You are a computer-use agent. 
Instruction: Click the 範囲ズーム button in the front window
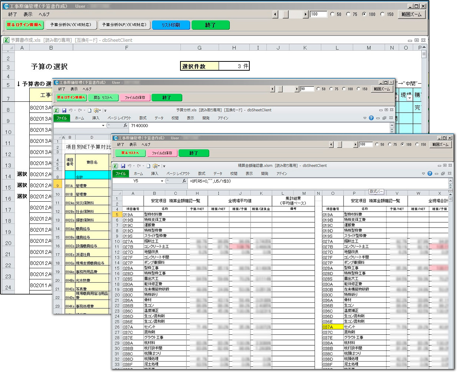[440, 144]
